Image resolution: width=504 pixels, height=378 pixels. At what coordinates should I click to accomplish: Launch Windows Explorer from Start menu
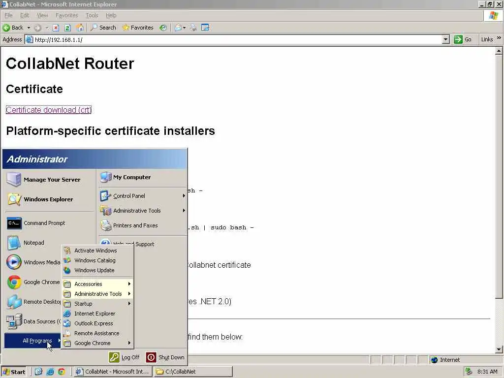50,199
